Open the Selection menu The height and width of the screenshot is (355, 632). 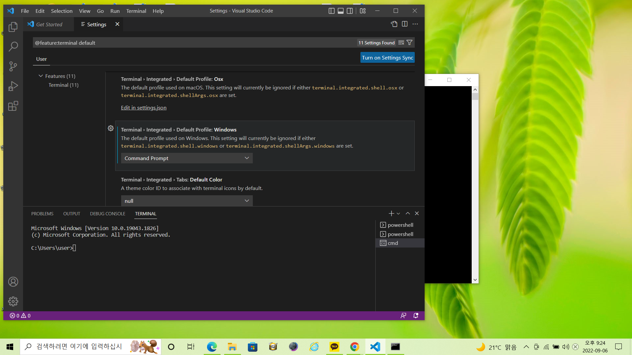[62, 11]
